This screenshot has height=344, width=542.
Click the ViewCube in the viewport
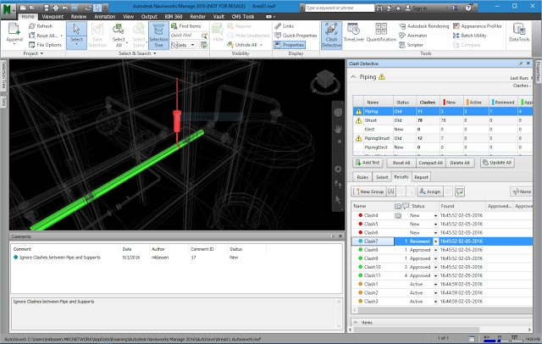(325, 80)
